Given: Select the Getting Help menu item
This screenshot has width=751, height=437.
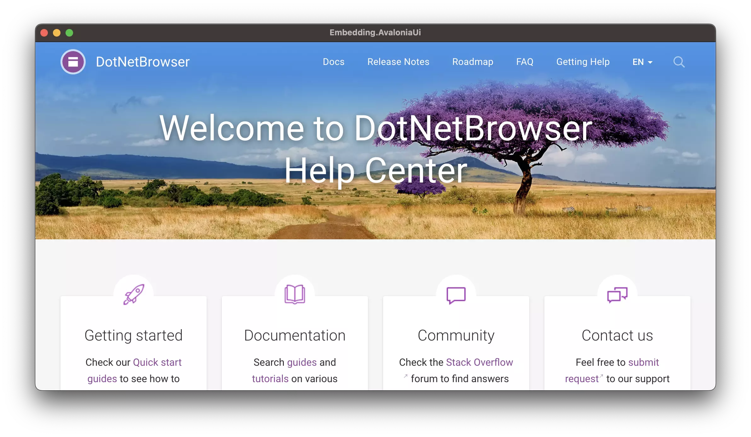Looking at the screenshot, I should click(582, 62).
